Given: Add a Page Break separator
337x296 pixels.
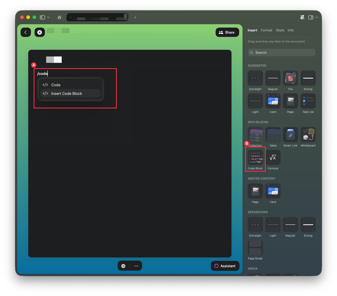Looking at the screenshot, I should pyautogui.click(x=255, y=247).
